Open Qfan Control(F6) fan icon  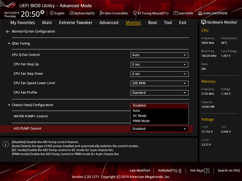point(102,13)
